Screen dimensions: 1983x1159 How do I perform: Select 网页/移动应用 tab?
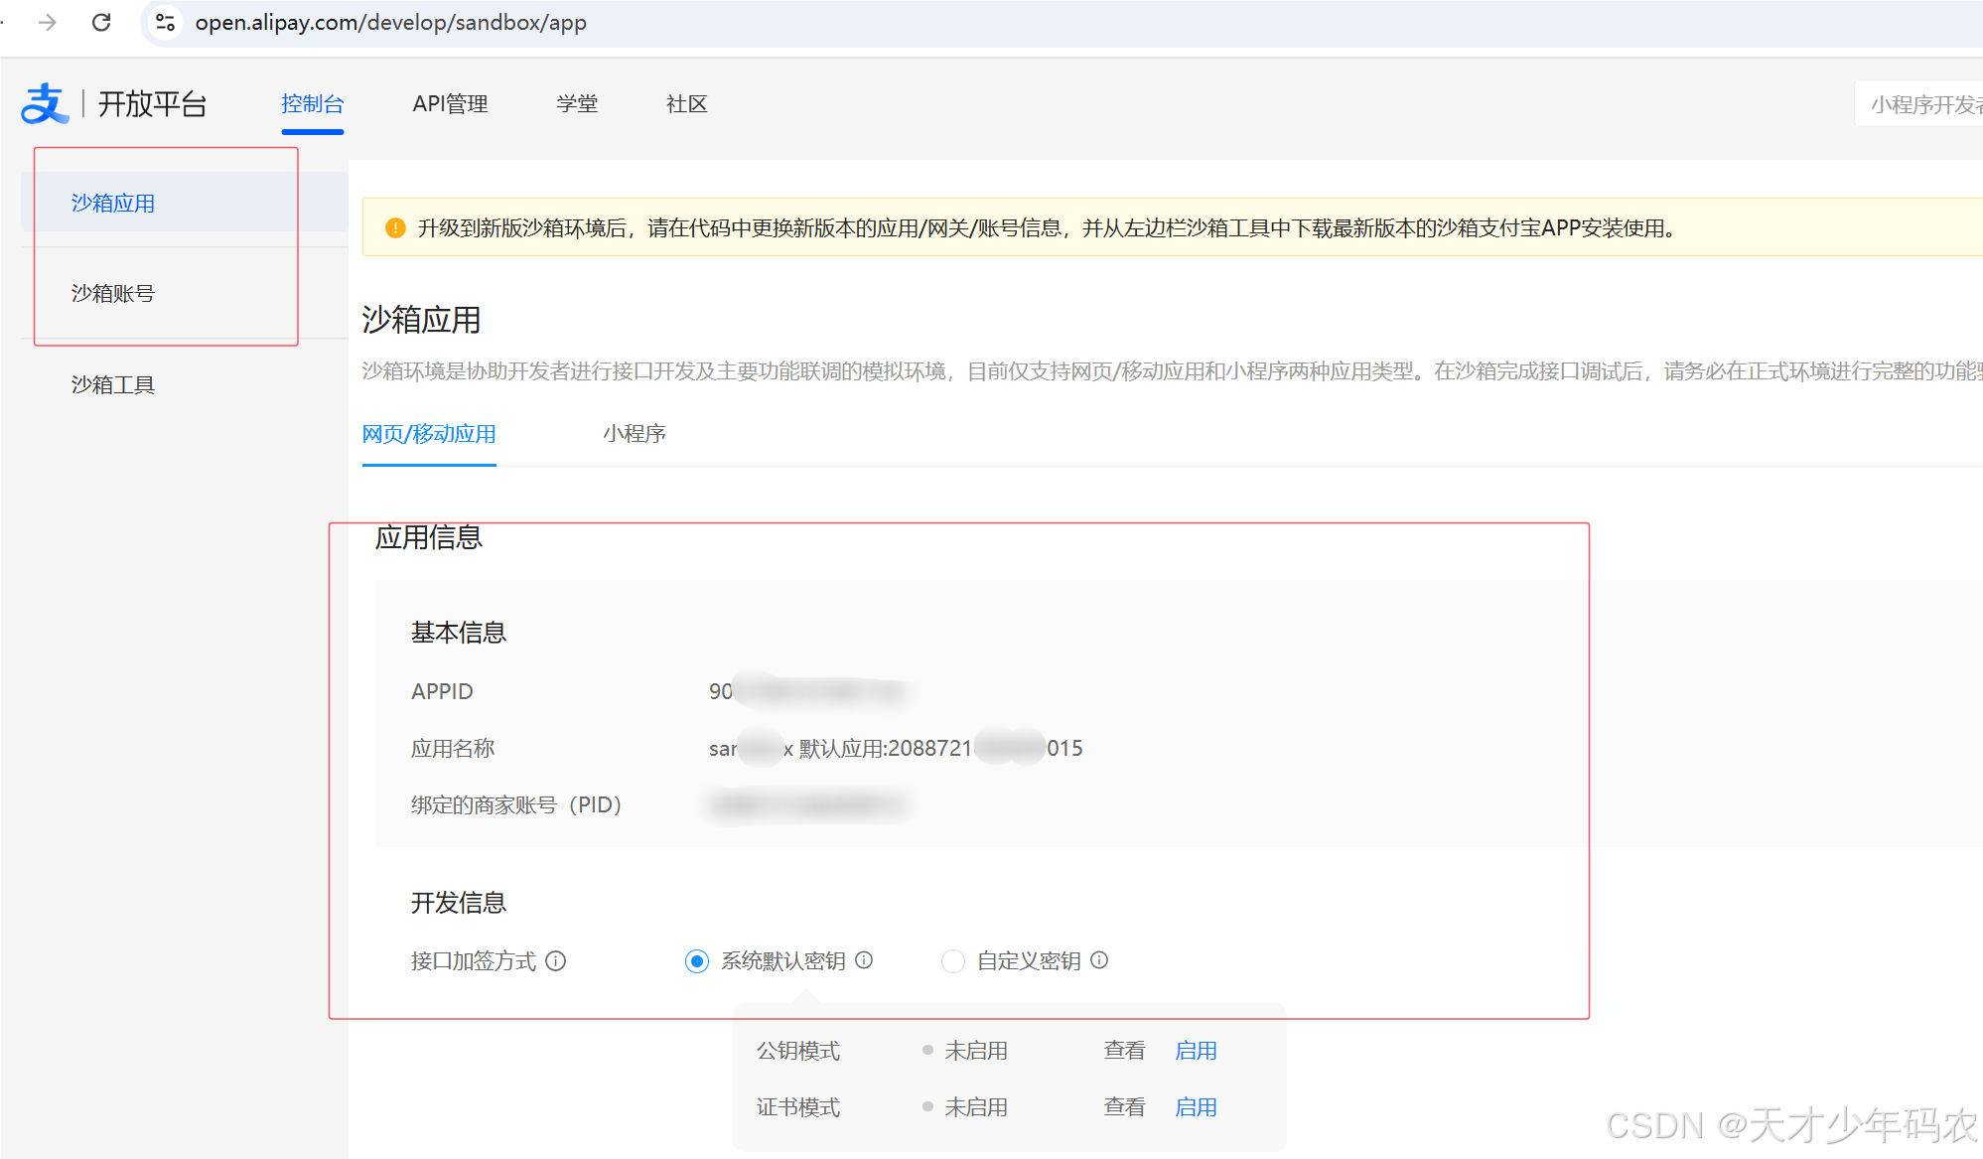click(x=428, y=433)
